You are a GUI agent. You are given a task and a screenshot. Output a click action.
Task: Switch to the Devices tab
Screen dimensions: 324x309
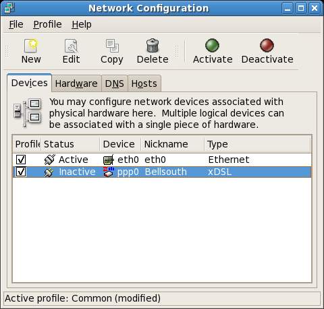30,83
